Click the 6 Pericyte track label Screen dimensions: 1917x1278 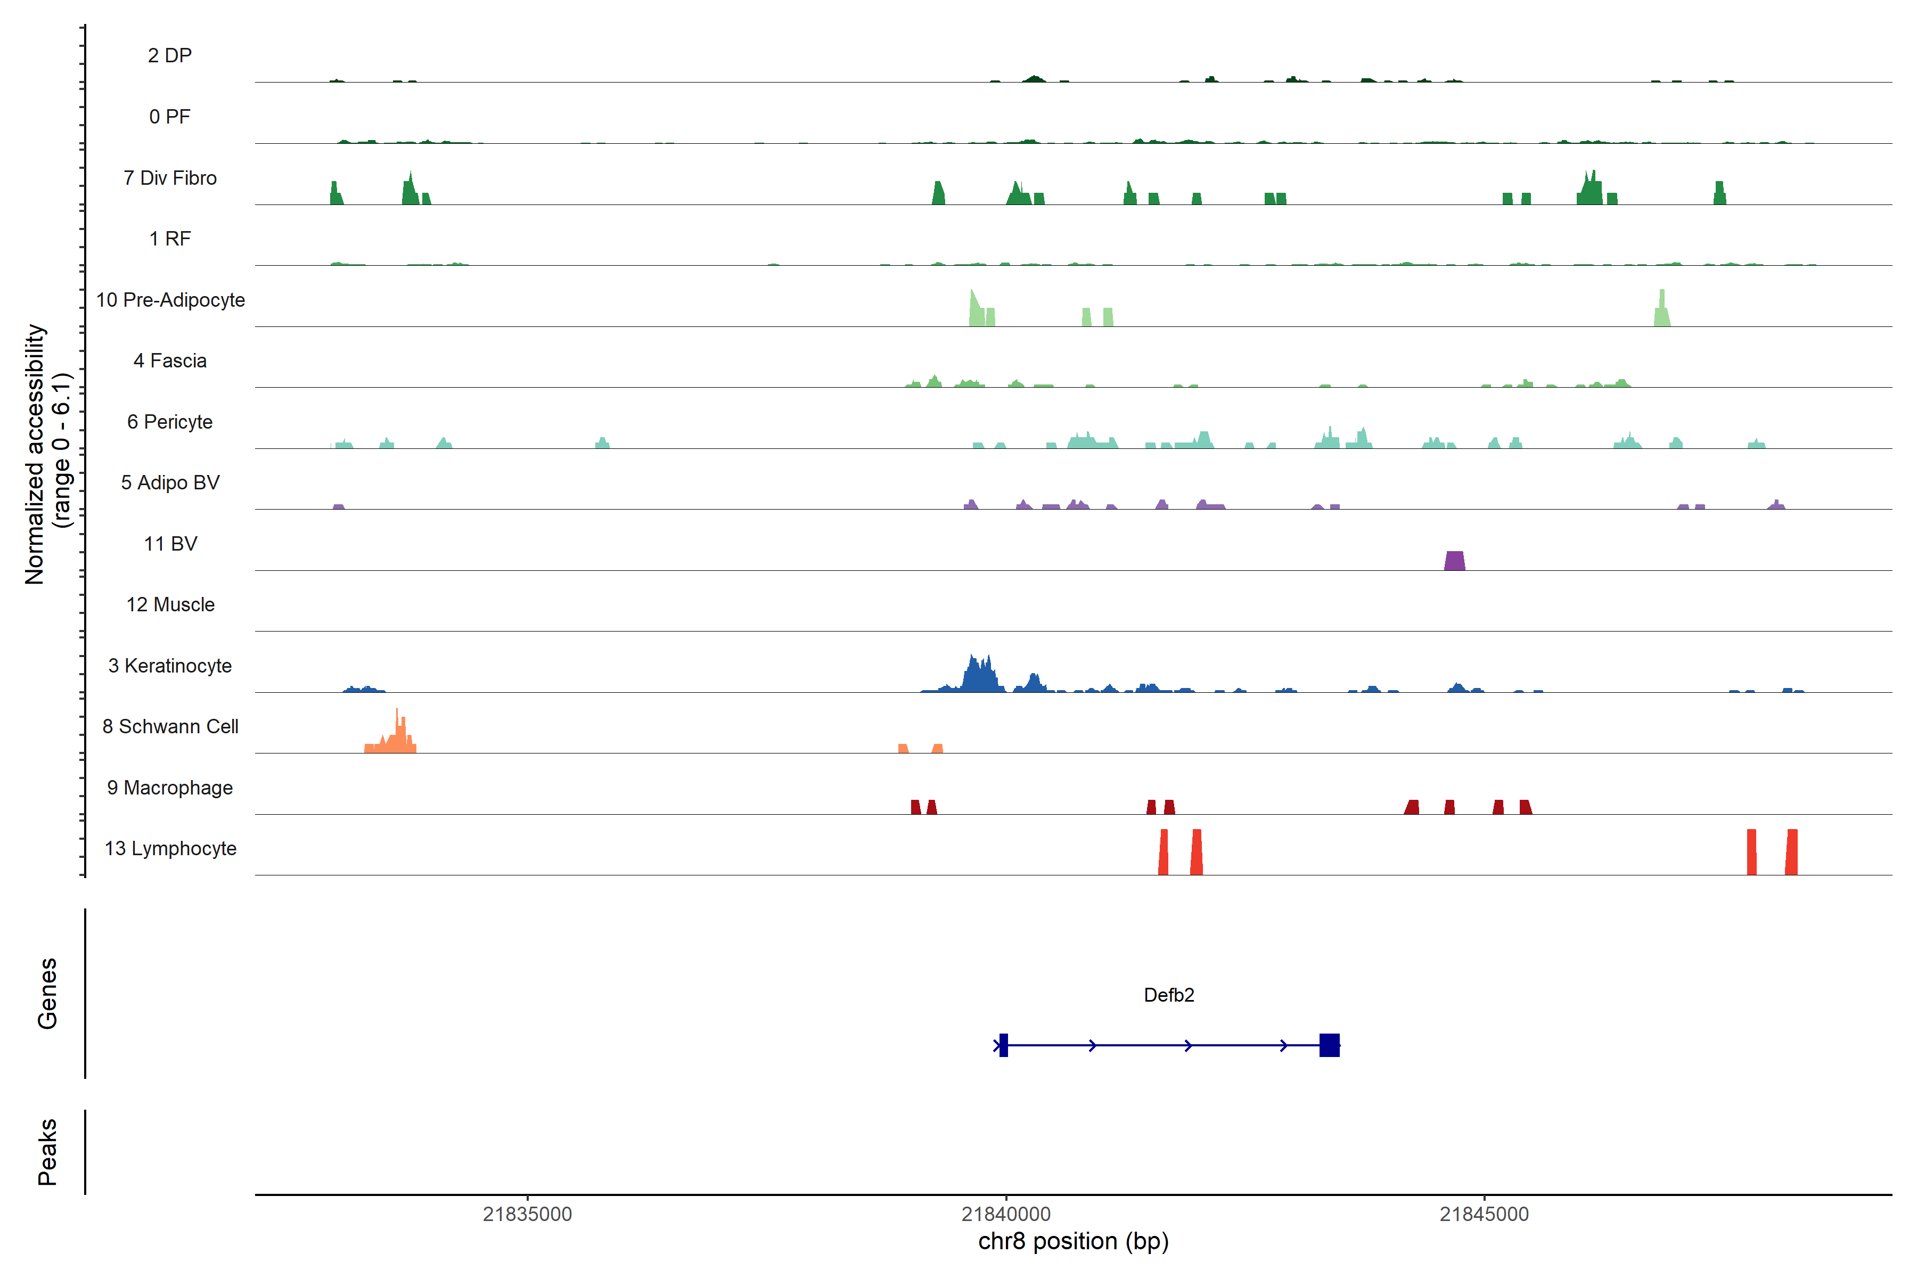[170, 421]
